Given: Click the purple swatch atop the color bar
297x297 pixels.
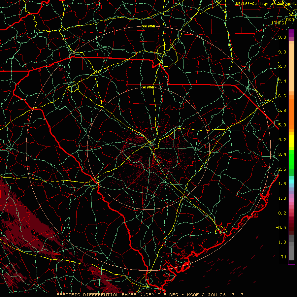Looking at the screenshot, I should [x=291, y=33].
